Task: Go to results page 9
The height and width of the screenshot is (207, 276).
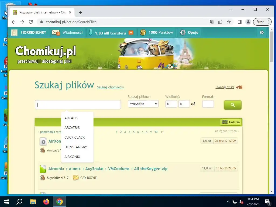Action: tap(151, 132)
